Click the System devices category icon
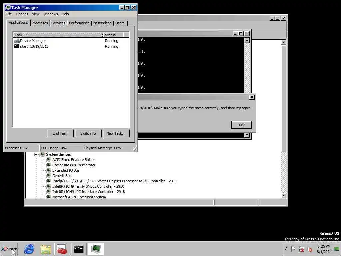Screen dimensions: 341x256 tap(42, 154)
